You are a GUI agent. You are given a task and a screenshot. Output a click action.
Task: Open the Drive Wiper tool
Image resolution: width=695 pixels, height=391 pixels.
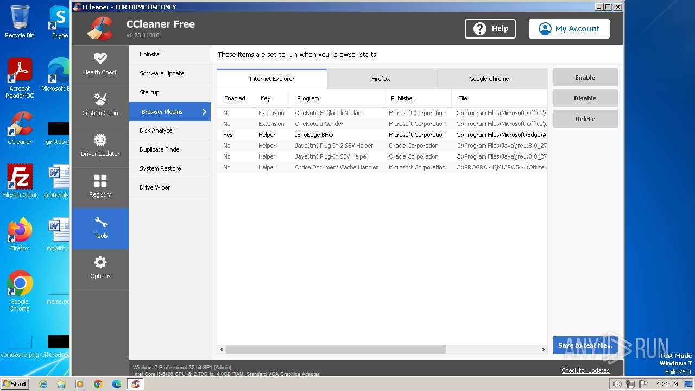170,187
